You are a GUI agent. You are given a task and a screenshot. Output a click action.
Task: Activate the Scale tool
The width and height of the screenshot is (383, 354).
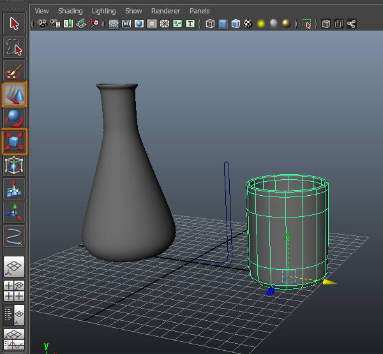point(14,142)
